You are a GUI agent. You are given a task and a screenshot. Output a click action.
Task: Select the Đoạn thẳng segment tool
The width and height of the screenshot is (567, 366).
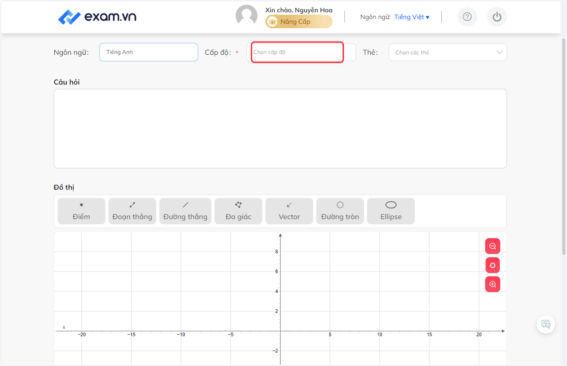[132, 211]
